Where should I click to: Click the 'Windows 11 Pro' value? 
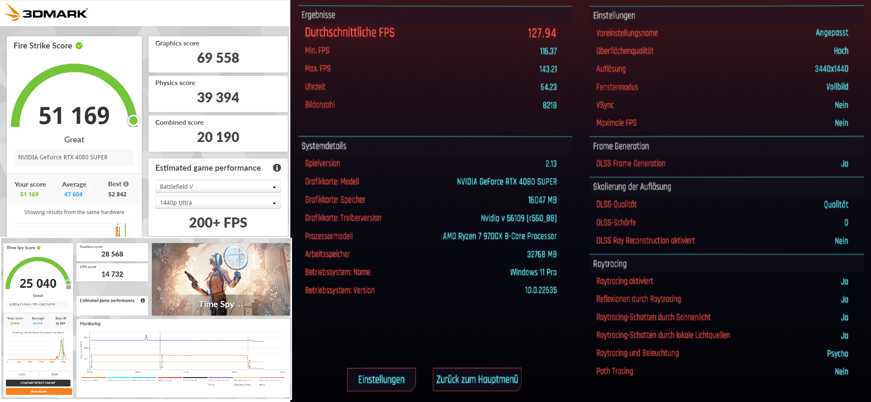point(533,272)
